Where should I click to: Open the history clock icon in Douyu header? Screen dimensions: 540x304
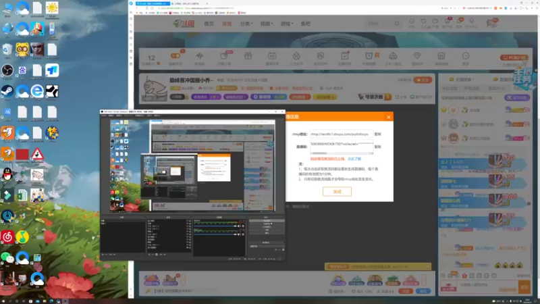pyautogui.click(x=412, y=22)
